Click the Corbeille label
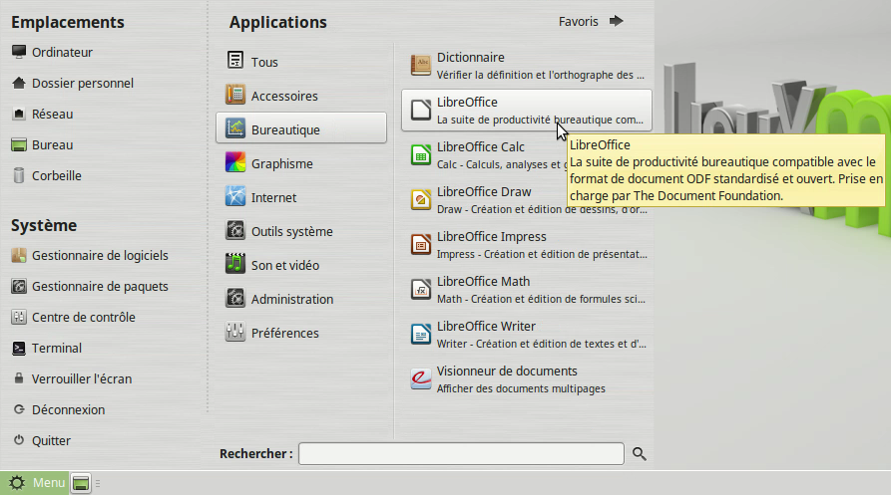Image resolution: width=891 pixels, height=495 pixels. pos(56,175)
